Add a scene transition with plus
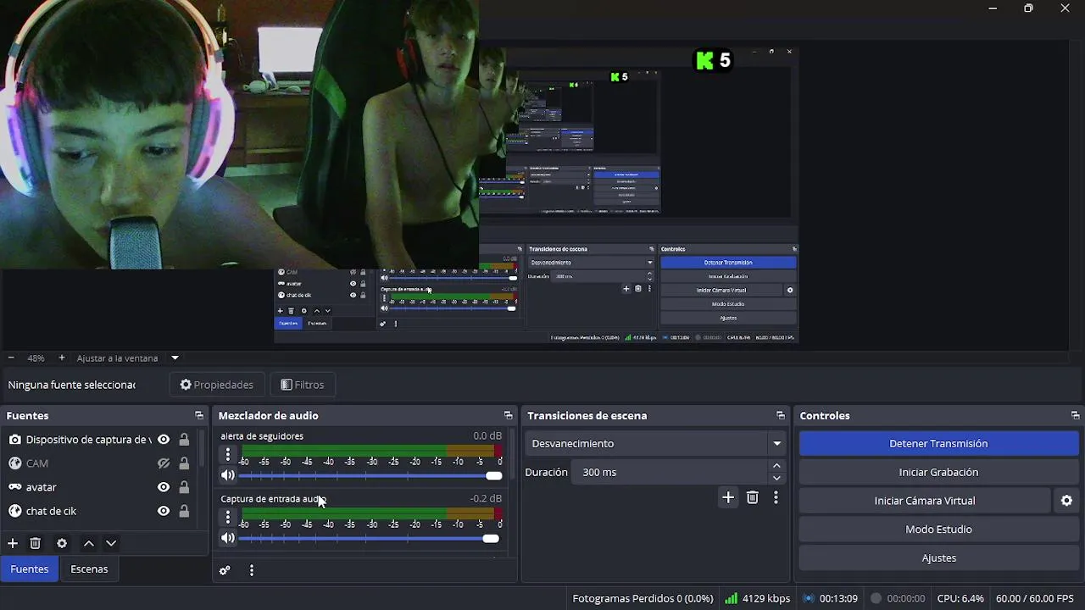Viewport: 1085px width, 610px height. tap(728, 497)
